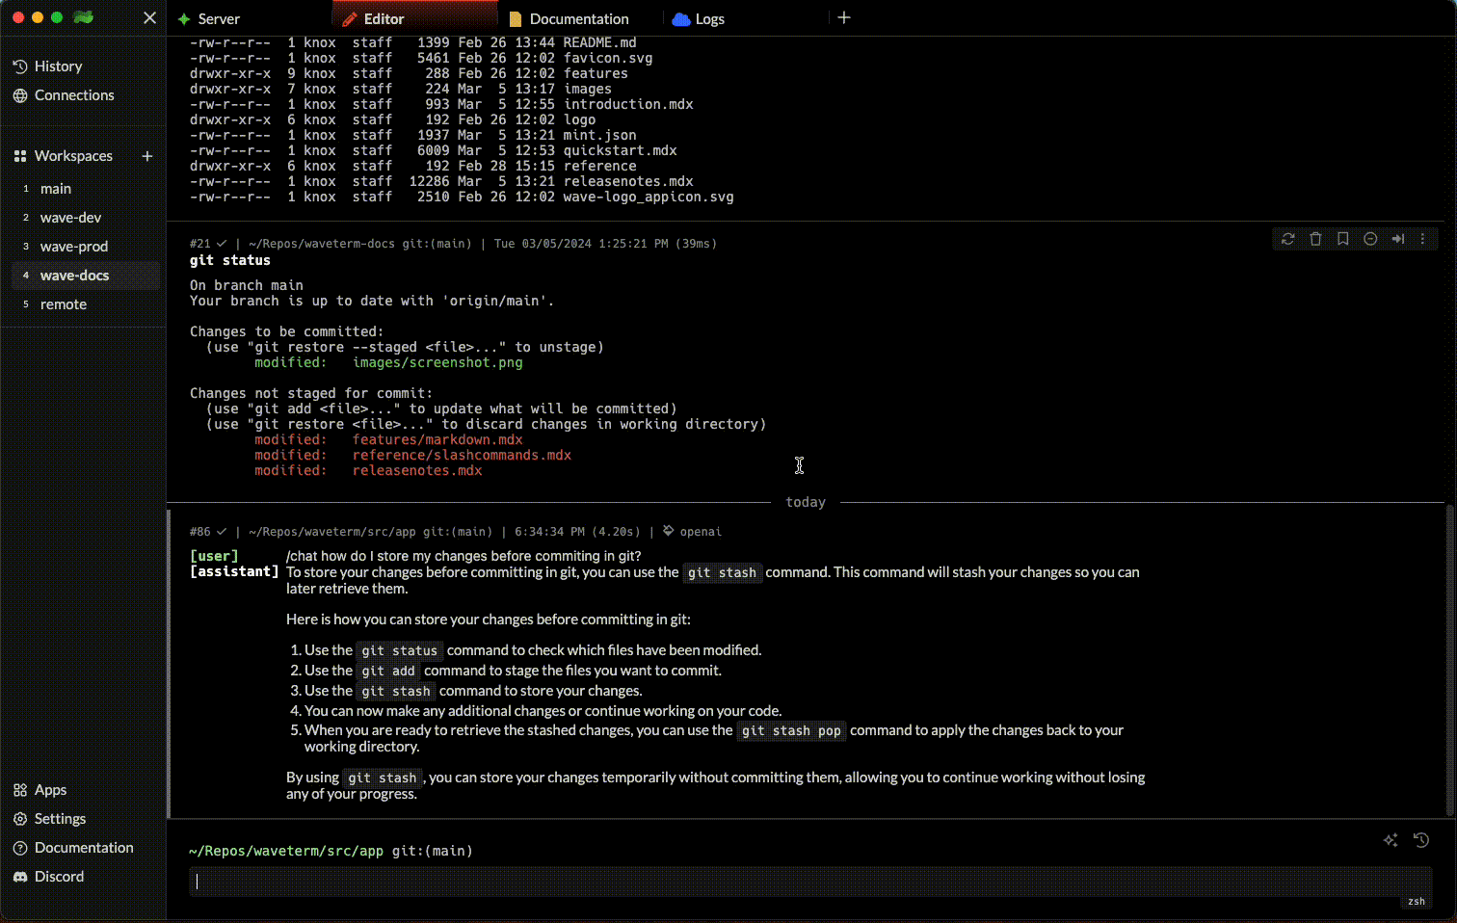Click 'reference/slashcommands.mdx' in git output
This screenshot has height=923, width=1457.
pyautogui.click(x=462, y=455)
